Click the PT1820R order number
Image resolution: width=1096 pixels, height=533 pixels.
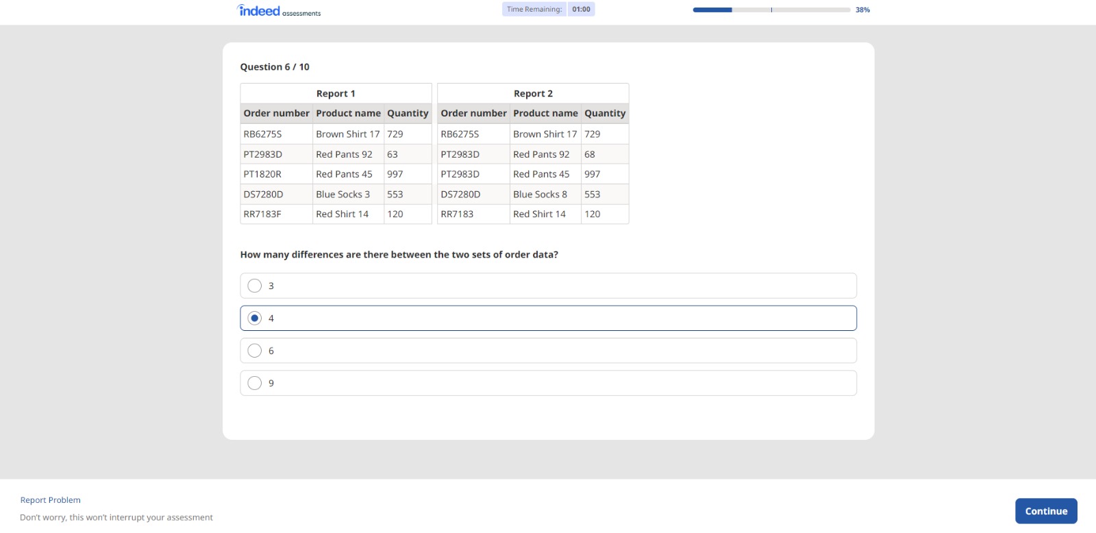pos(262,174)
